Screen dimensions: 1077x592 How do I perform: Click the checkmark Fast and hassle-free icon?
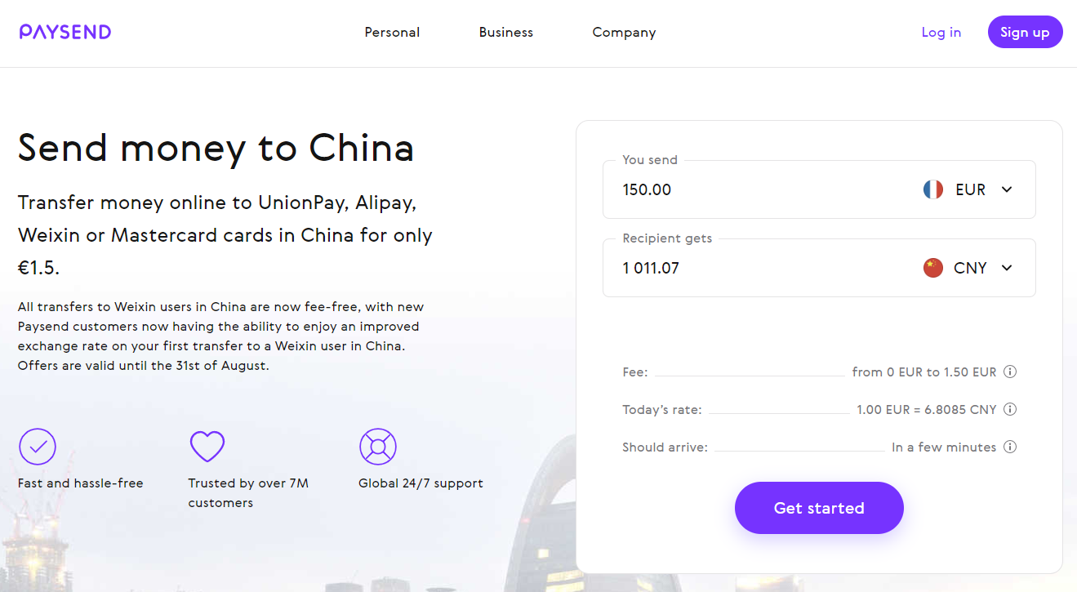click(x=38, y=447)
